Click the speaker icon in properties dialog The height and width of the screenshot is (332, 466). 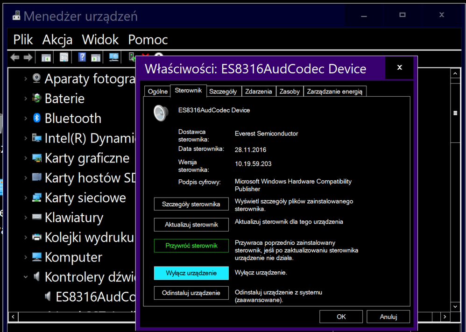pyautogui.click(x=161, y=113)
